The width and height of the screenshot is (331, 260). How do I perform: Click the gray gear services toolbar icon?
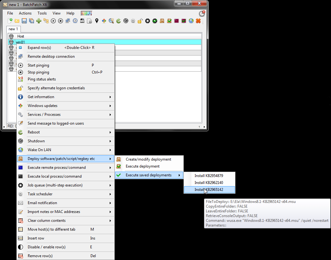point(133,21)
